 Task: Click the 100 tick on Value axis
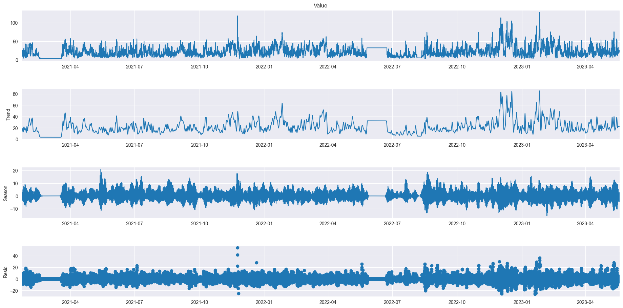pyautogui.click(x=14, y=23)
